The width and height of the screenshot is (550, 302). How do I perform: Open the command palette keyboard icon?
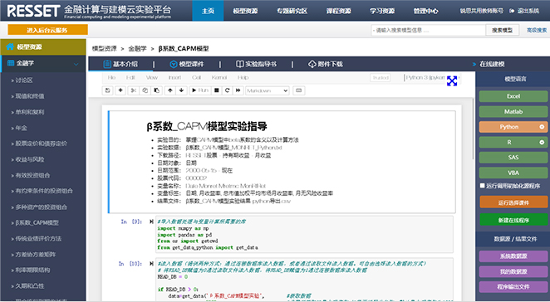pyautogui.click(x=298, y=90)
